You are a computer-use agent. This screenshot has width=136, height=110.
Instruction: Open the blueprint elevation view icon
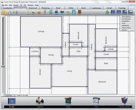(119, 12)
